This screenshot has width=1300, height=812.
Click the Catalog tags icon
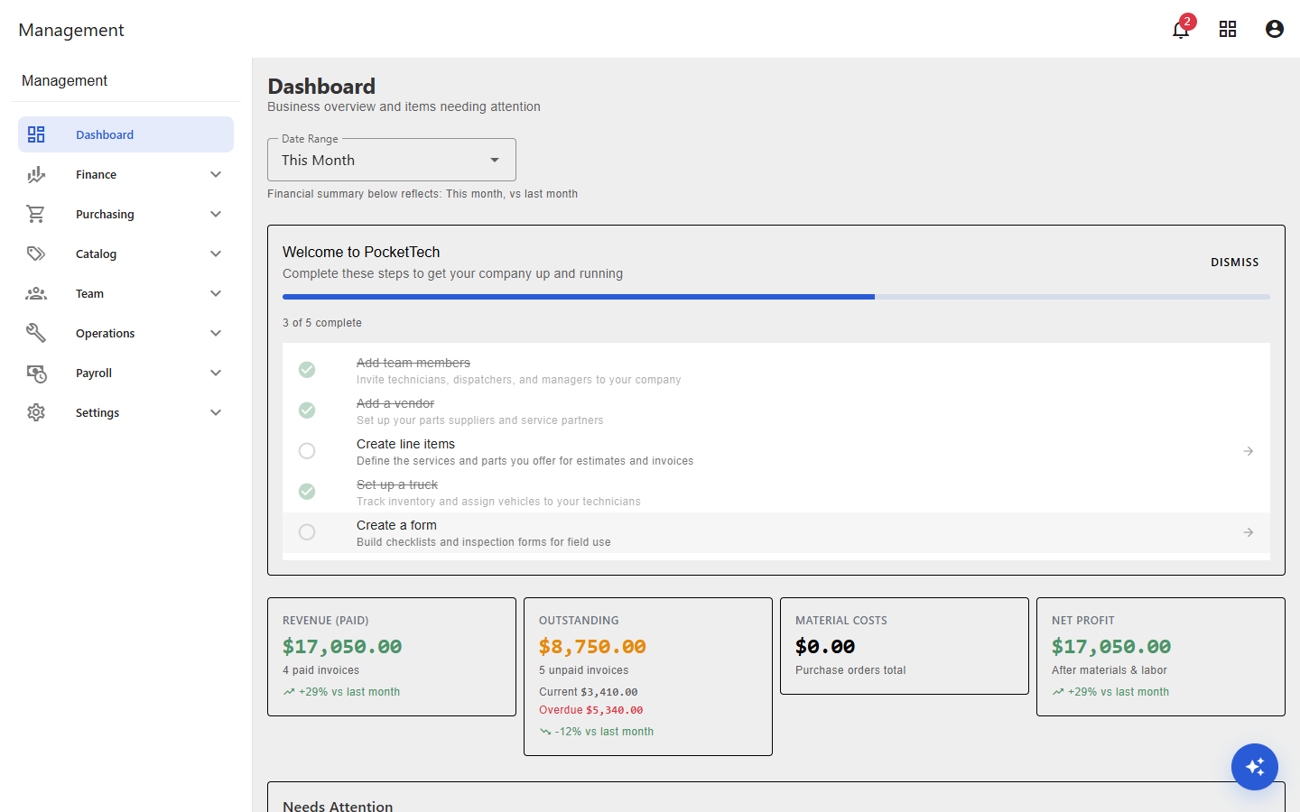[x=36, y=254]
